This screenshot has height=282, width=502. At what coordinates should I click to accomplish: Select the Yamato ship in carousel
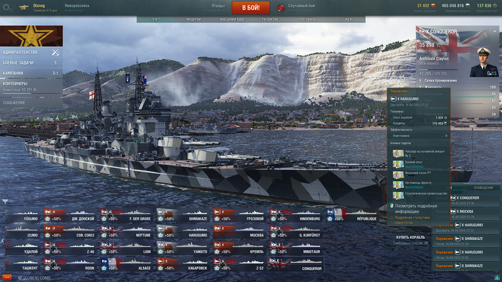click(183, 248)
